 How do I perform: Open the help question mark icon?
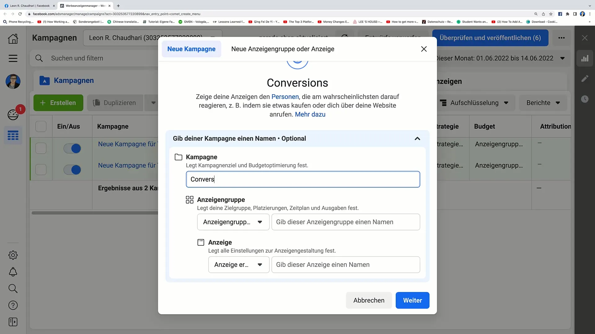coord(13,305)
